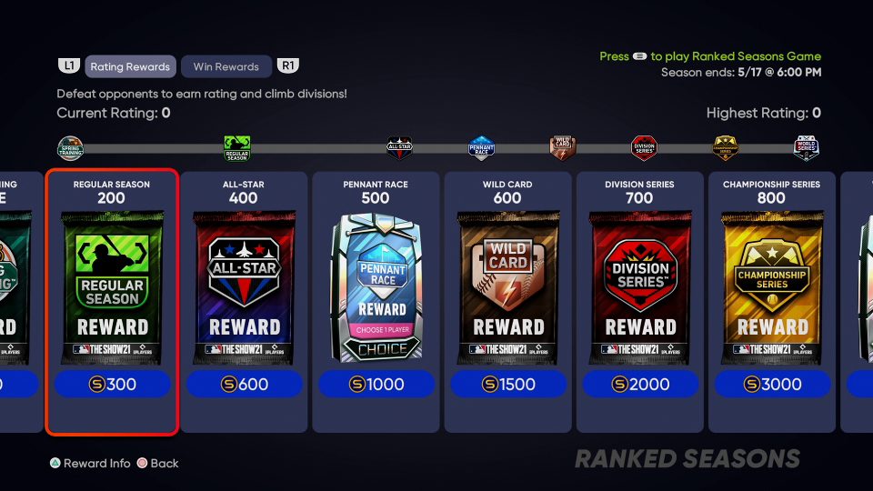Viewport: 873px width, 491px height.
Task: Click the play Ranked Seasons Game prompt
Action: pyautogui.click(x=710, y=56)
